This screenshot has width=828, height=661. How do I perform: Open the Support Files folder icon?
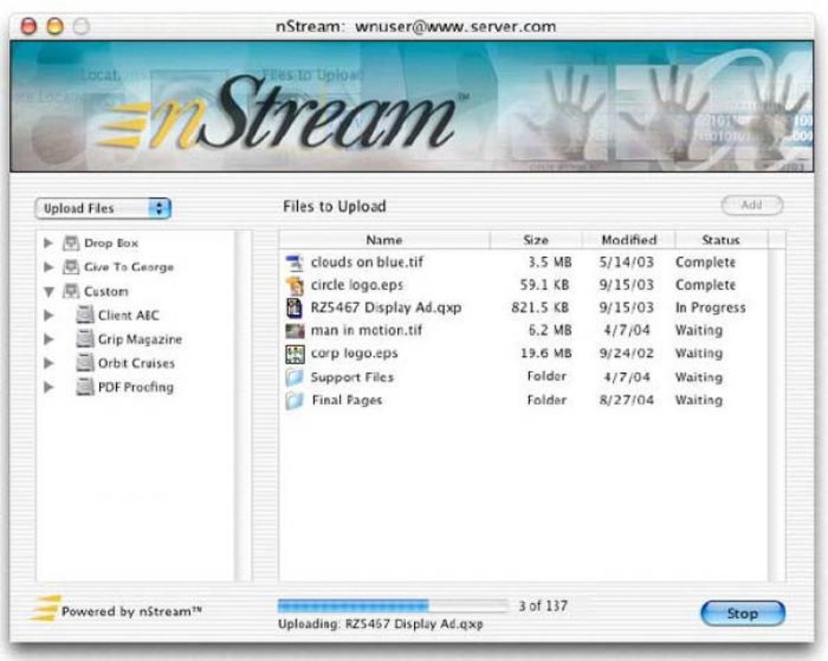pyautogui.click(x=294, y=376)
